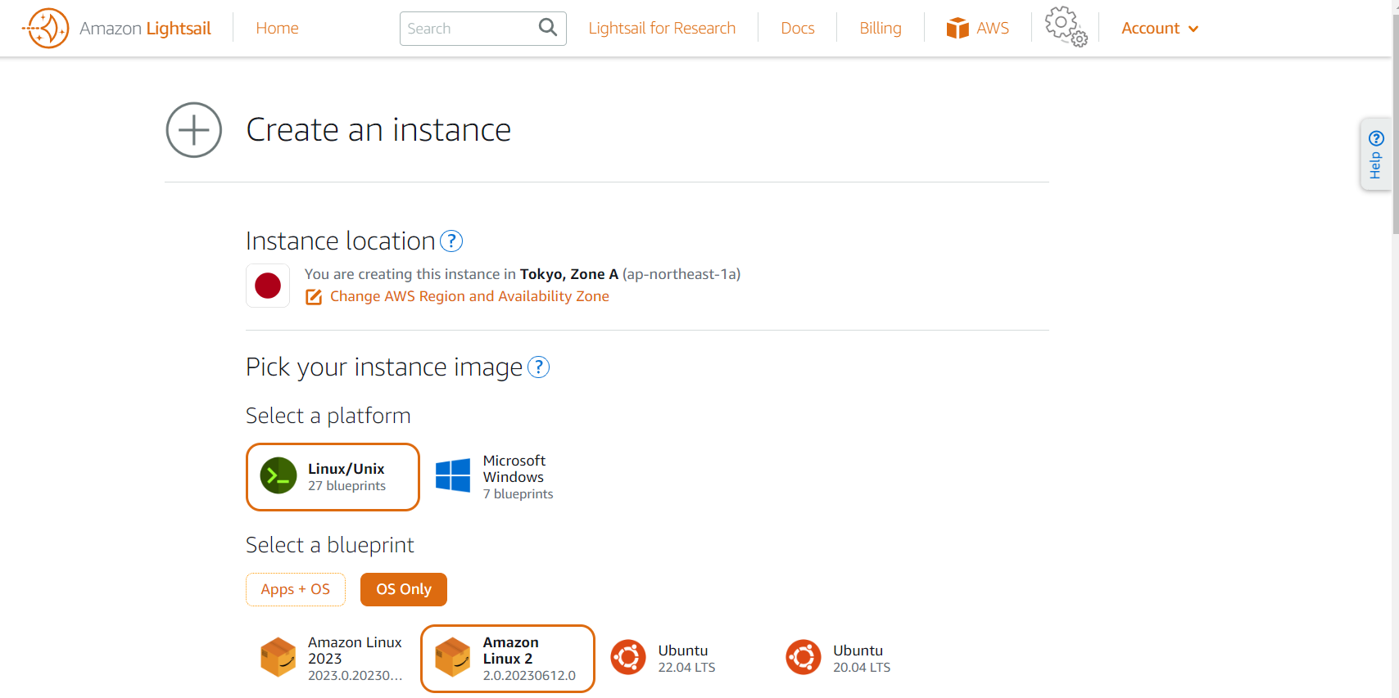Click the Amazon Lightsail logo icon

pos(47,29)
